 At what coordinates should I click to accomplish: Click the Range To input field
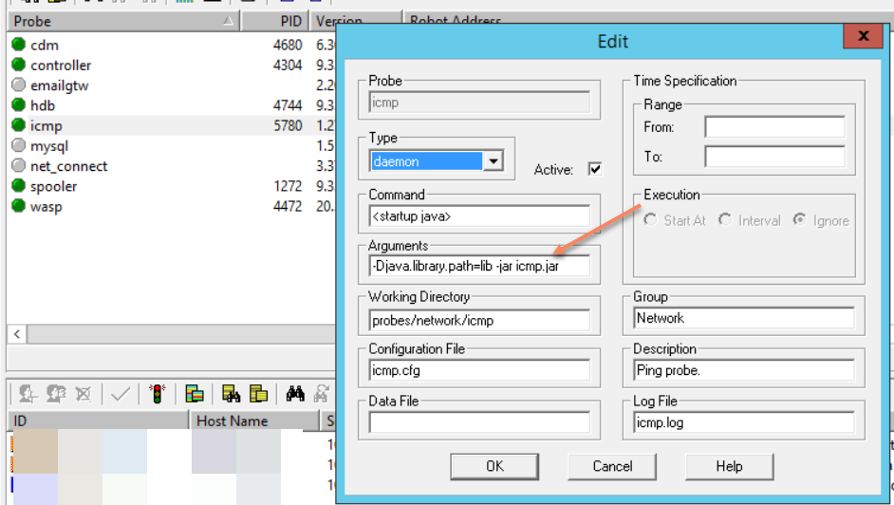[774, 157]
